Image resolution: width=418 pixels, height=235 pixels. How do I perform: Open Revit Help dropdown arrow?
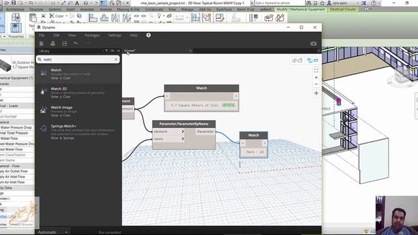(x=379, y=3)
